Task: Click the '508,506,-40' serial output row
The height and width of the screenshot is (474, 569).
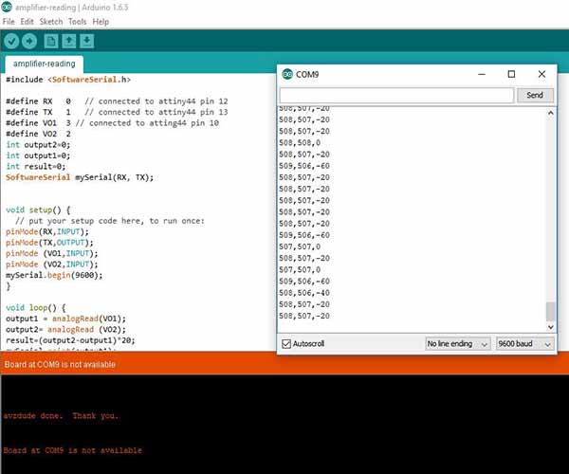Action: (304, 293)
